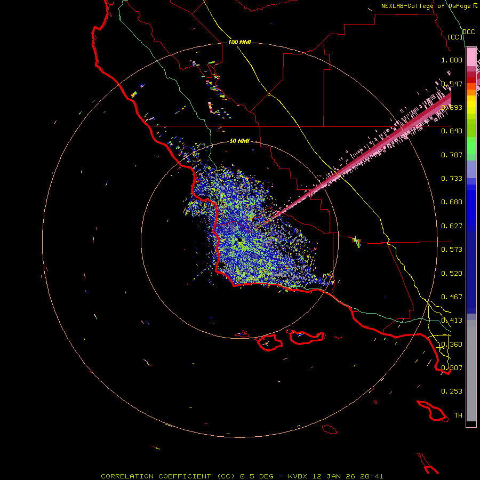
Task: Click the 0.947 color scale value
Action: point(452,84)
